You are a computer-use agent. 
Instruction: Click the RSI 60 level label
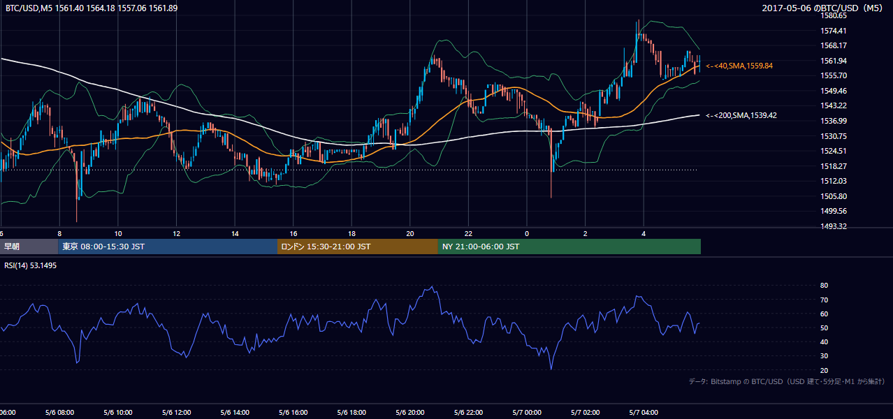click(824, 314)
